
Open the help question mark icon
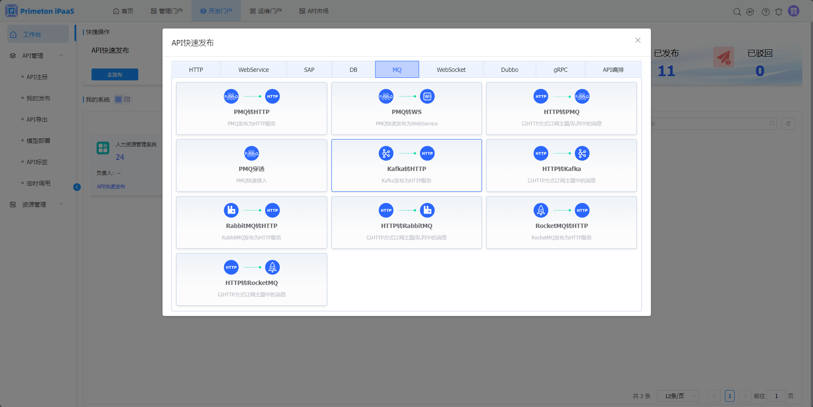coord(765,12)
